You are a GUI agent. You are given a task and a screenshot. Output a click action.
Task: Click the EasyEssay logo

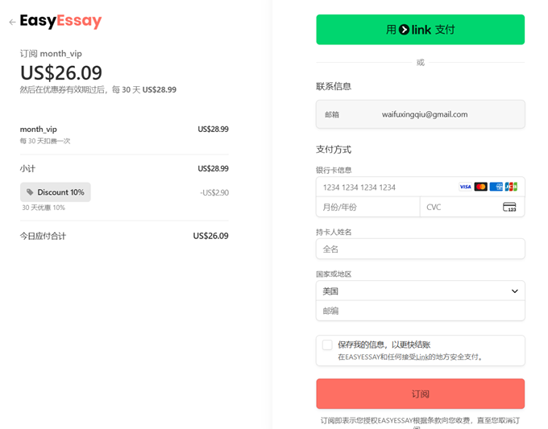click(61, 22)
